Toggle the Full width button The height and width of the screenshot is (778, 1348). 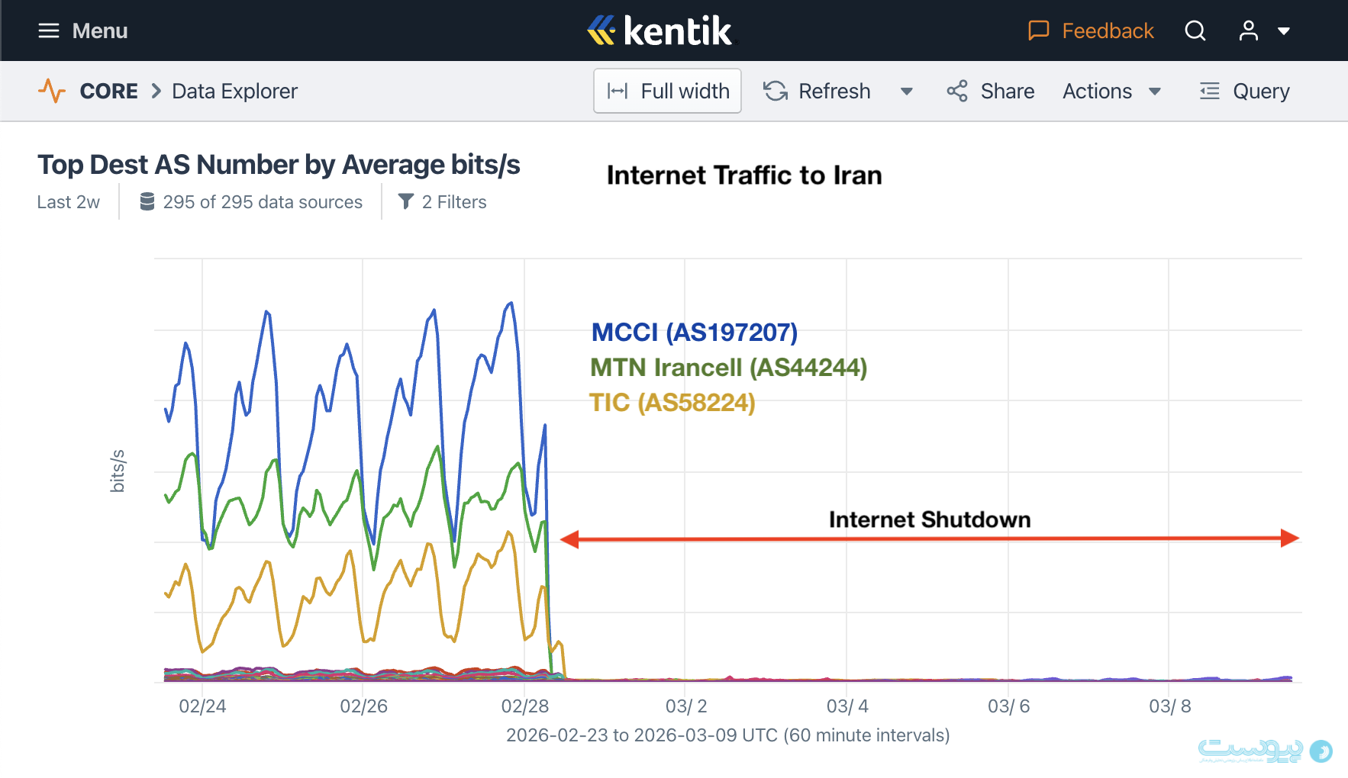pos(667,91)
